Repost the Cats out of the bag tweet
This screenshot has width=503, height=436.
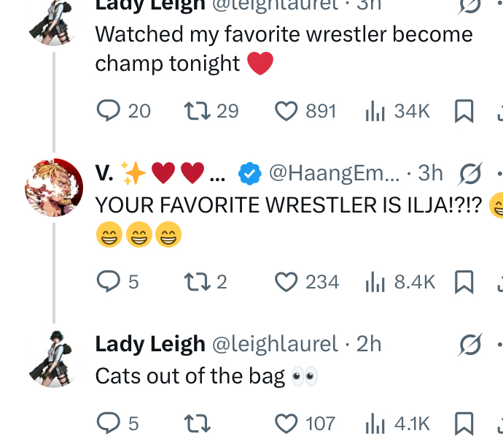click(x=194, y=423)
